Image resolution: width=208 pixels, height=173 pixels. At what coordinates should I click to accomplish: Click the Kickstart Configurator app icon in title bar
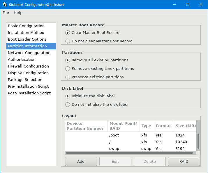(x=5, y=4)
